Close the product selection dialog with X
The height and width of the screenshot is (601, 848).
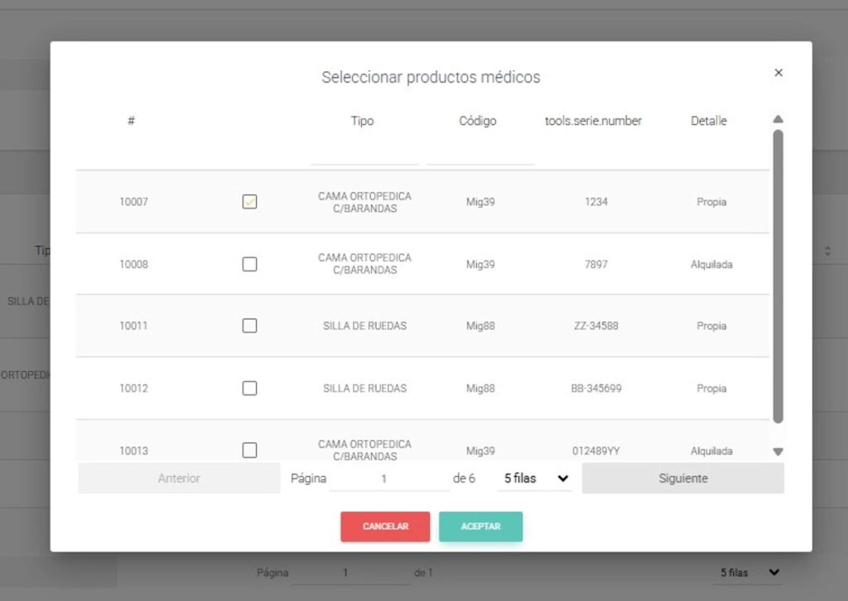778,73
